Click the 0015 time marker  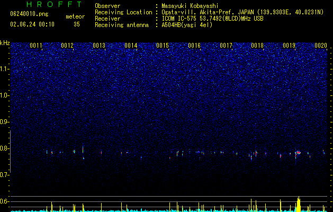click(x=163, y=46)
